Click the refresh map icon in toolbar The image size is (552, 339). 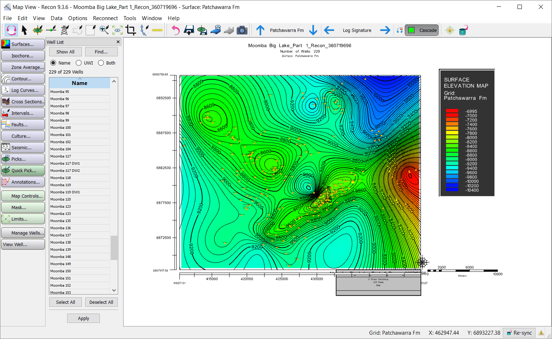11,30
